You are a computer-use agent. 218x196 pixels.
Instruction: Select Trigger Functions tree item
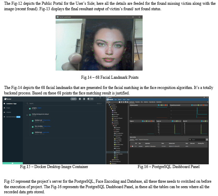pos(119,154)
